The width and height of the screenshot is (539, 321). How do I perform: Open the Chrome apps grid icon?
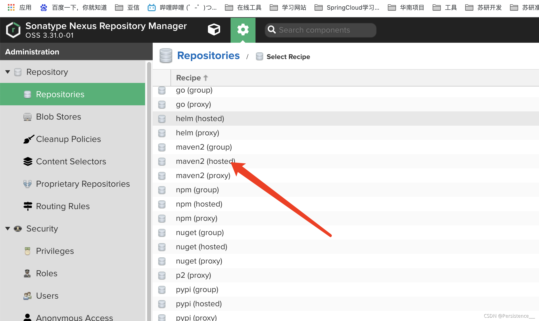coord(11,7)
